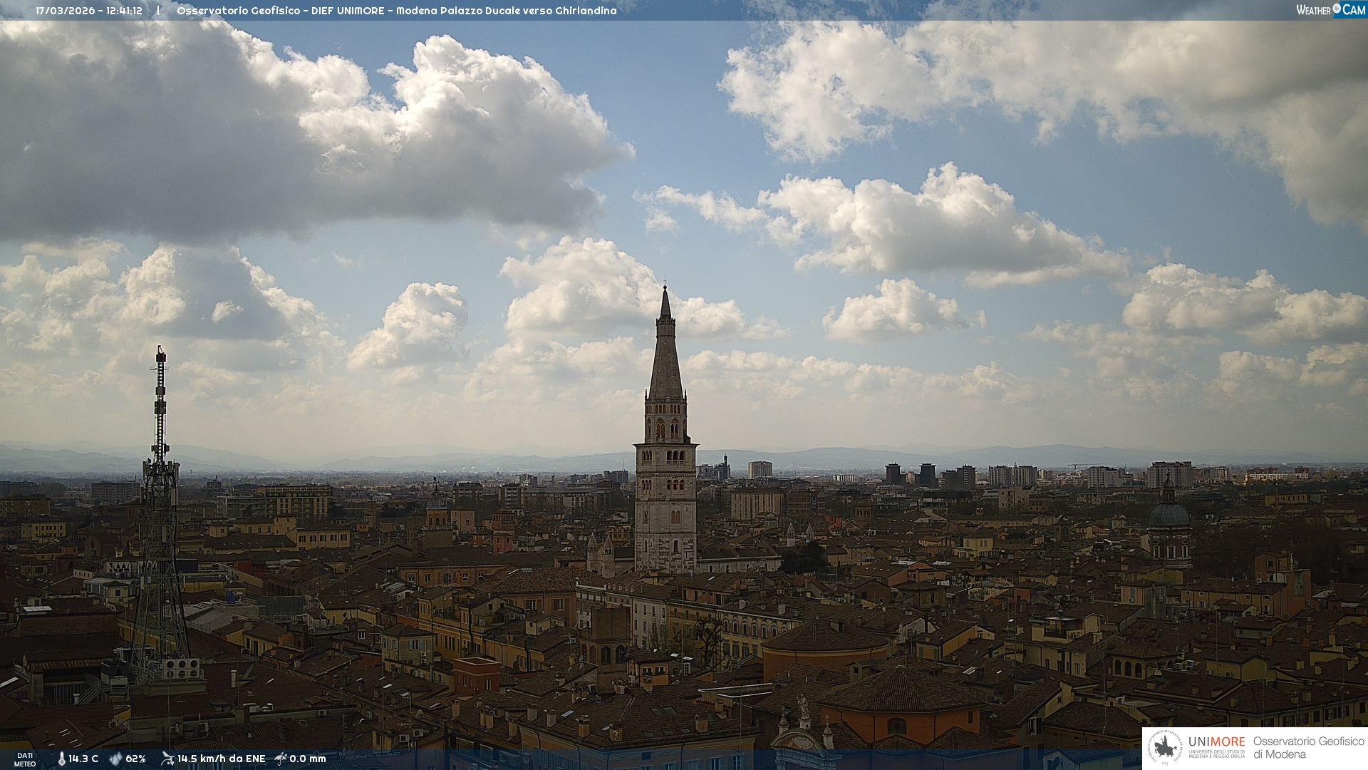Click the thermometer temperature icon

(x=61, y=759)
